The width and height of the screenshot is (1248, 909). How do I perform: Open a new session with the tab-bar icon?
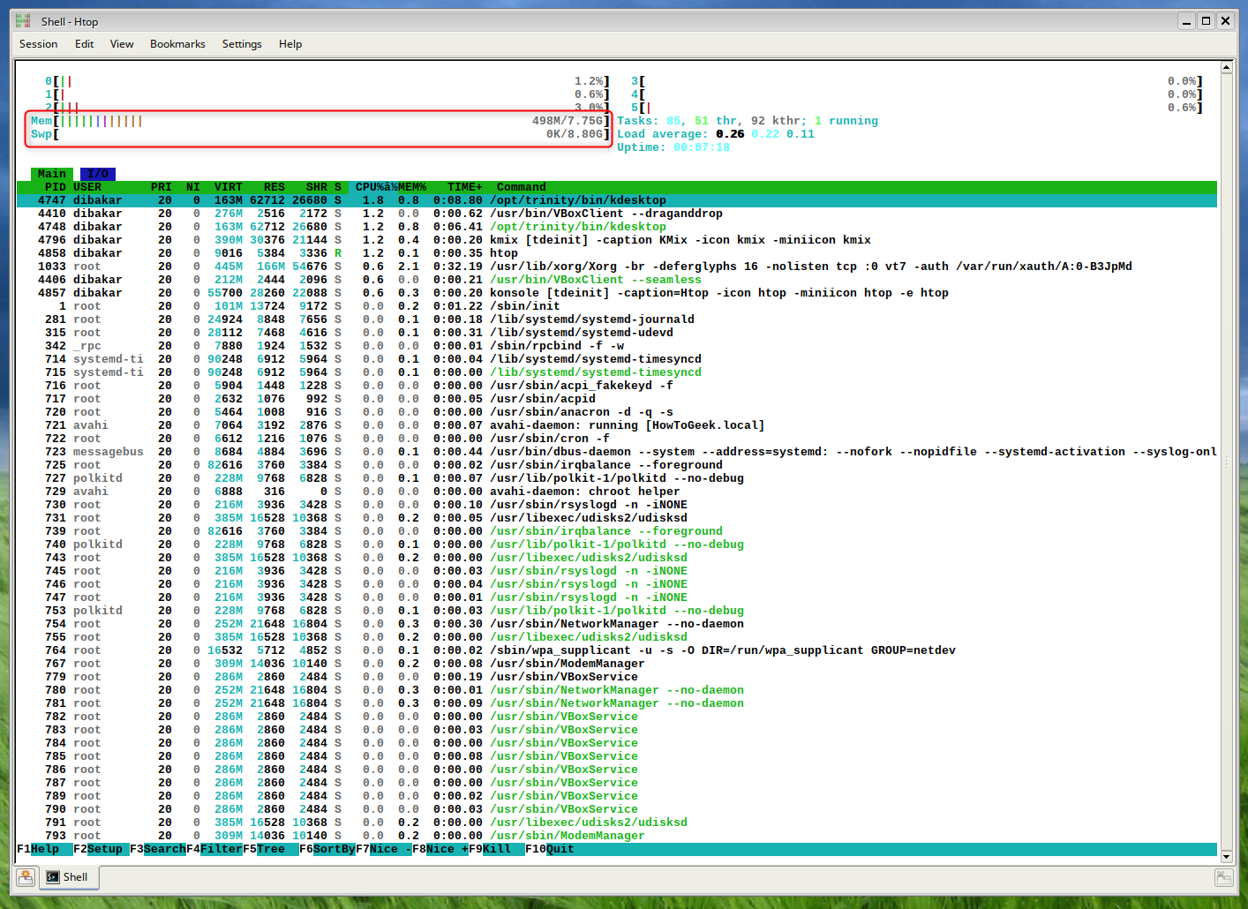(x=25, y=877)
